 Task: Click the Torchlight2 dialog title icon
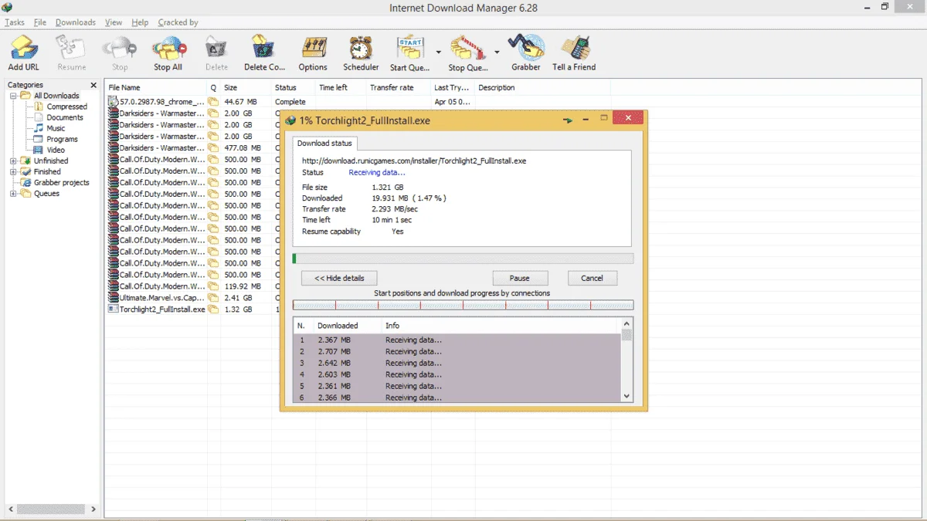(290, 120)
